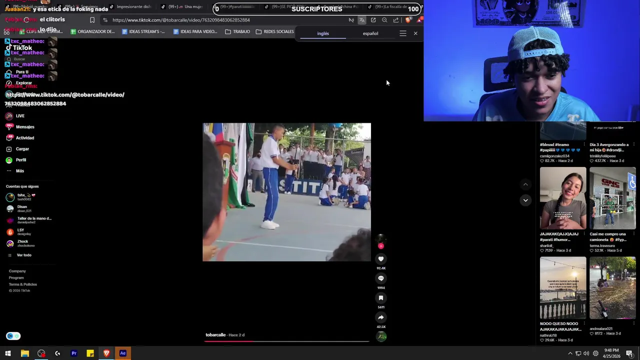Expand Program footer section
This screenshot has height=360, width=640.
point(16,277)
